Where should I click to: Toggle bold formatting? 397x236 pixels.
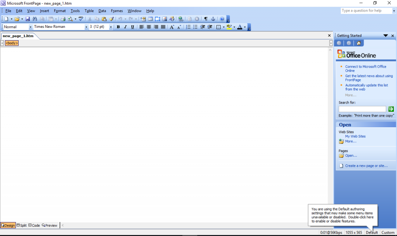[118, 27]
